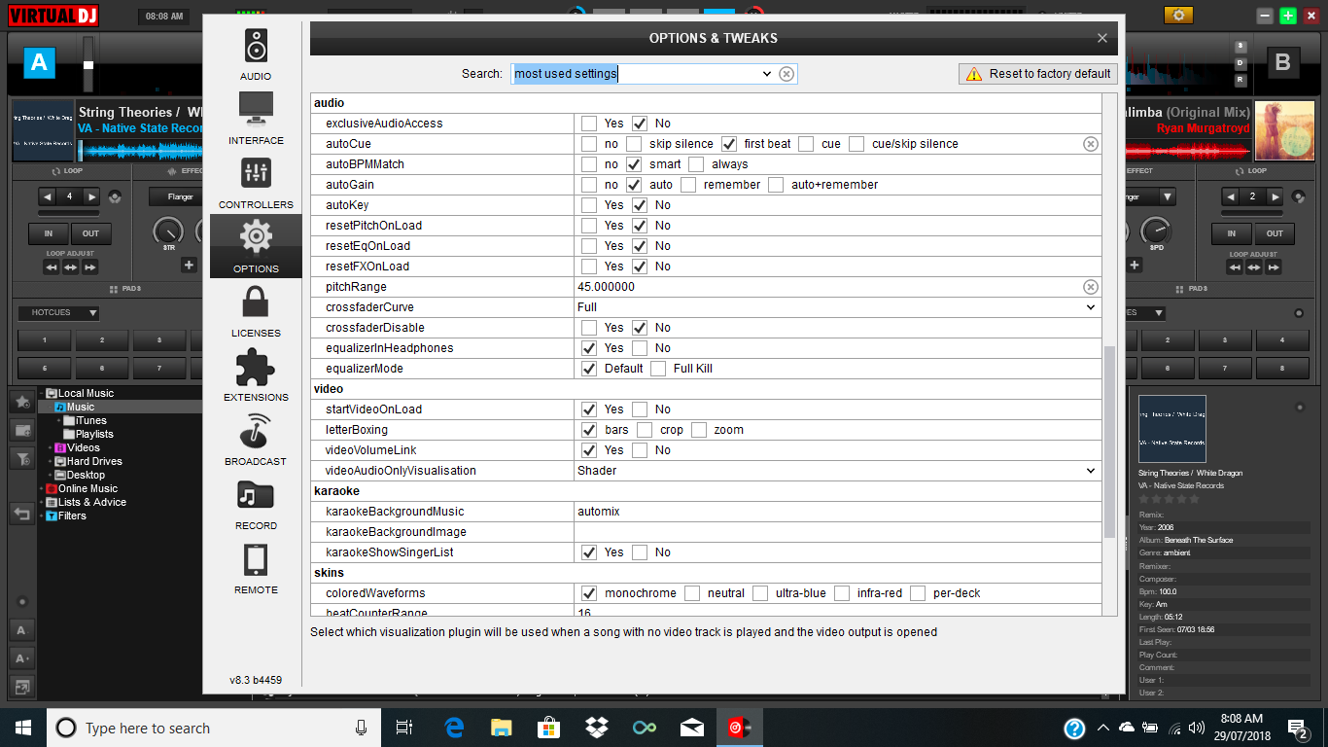Click deck B indicator

coord(1282,63)
